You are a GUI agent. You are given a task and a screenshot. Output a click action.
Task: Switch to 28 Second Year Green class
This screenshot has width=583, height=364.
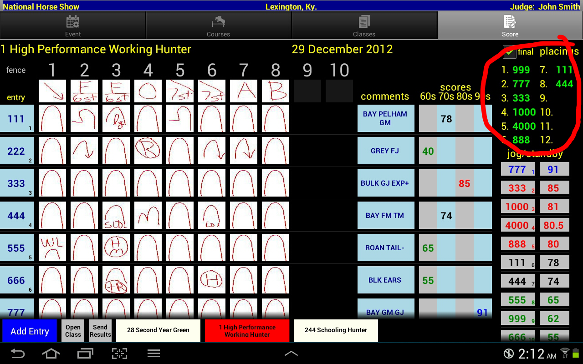click(x=158, y=330)
